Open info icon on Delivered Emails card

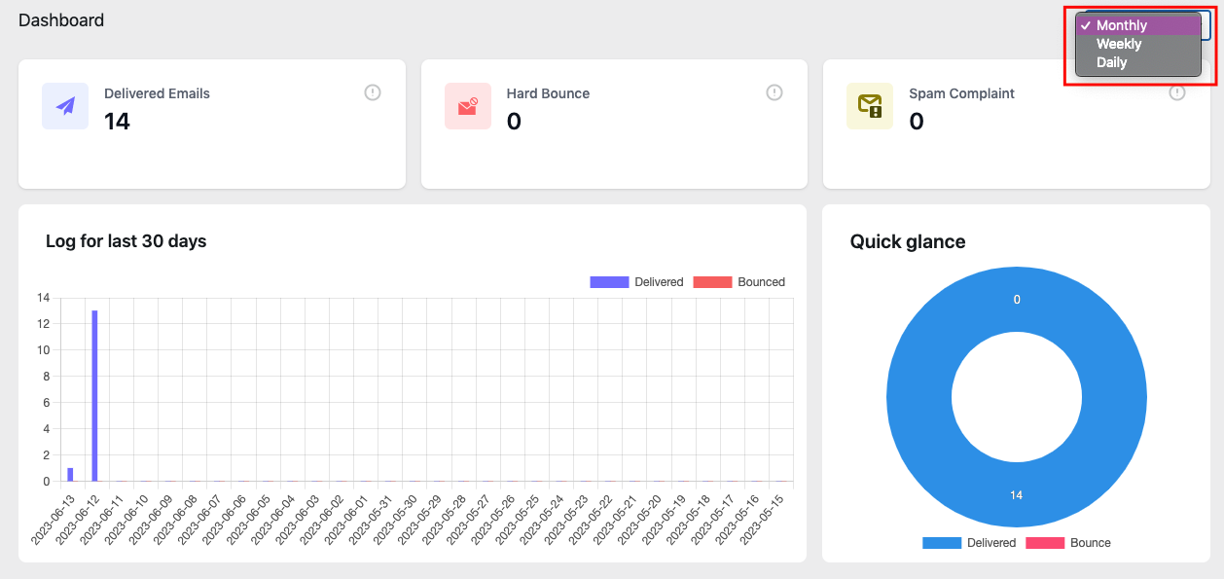point(373,92)
